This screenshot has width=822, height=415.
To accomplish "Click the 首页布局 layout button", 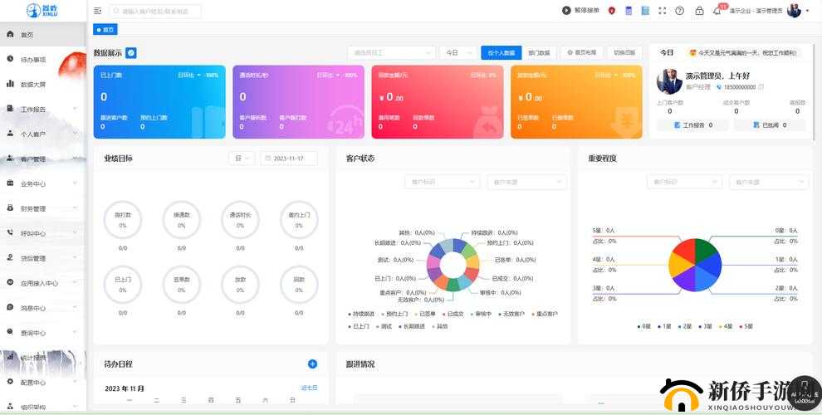I will point(582,53).
